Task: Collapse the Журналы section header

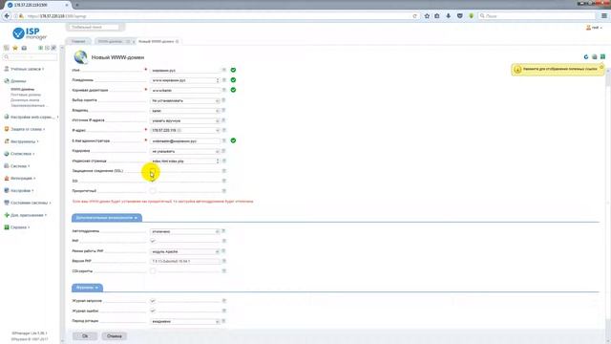Action: pyautogui.click(x=87, y=288)
